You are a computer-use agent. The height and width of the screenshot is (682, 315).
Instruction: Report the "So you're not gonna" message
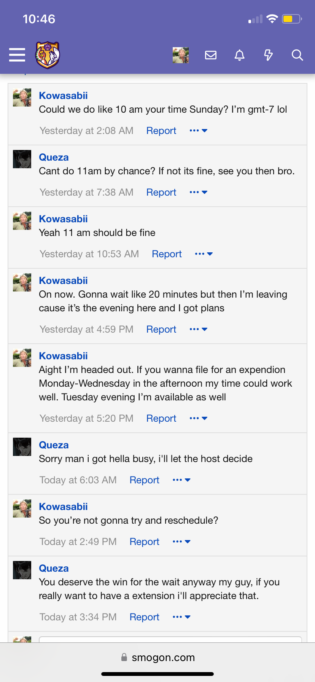(145, 542)
